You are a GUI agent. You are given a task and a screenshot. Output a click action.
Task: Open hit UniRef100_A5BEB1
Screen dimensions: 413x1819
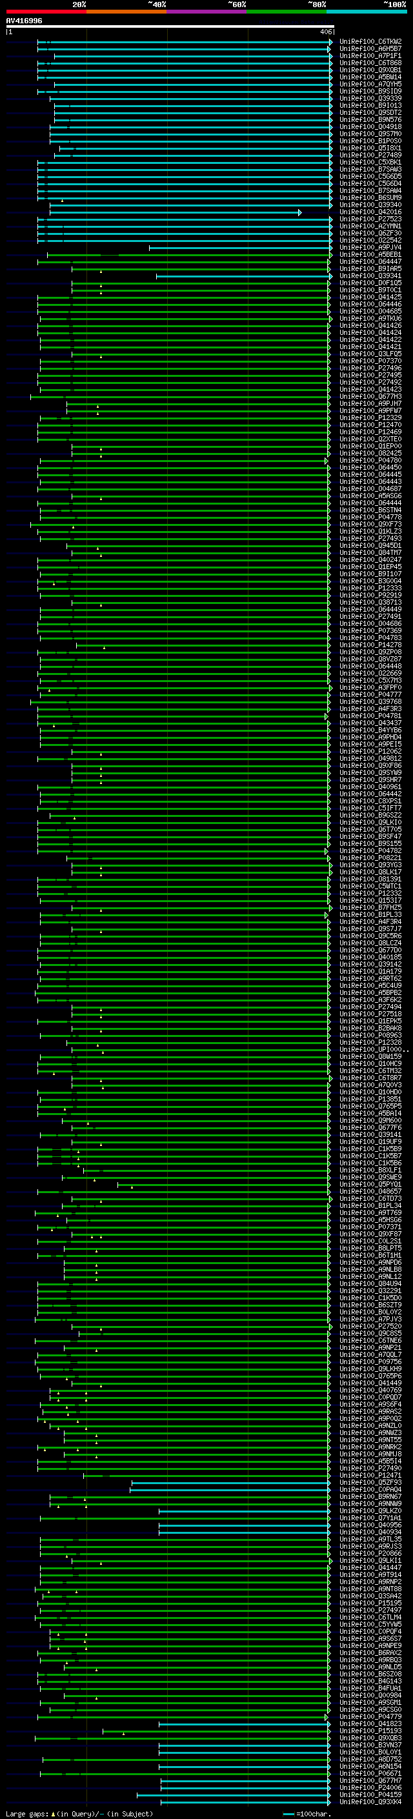pyautogui.click(x=370, y=255)
